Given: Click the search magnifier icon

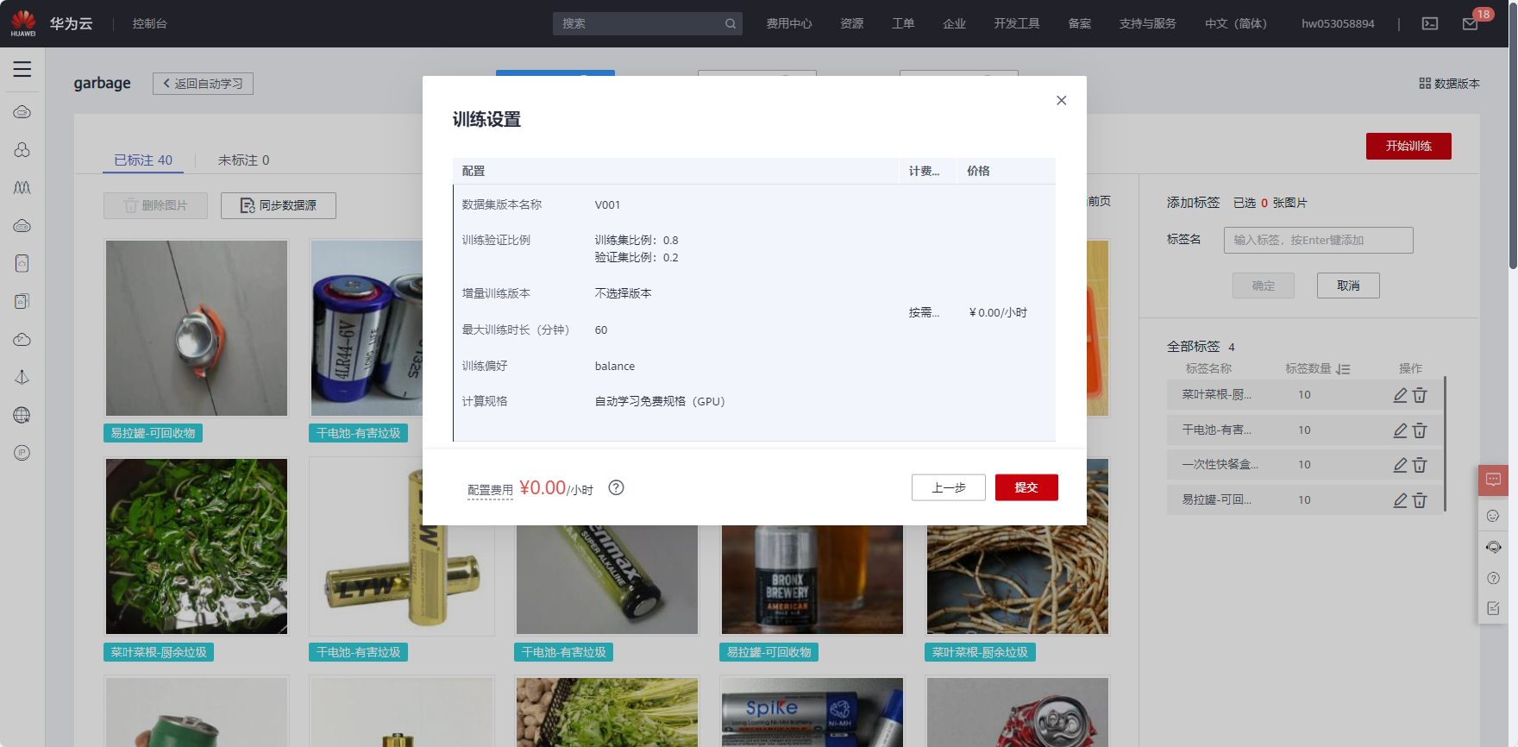Looking at the screenshot, I should coord(731,24).
